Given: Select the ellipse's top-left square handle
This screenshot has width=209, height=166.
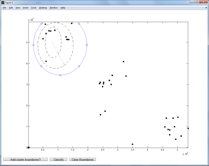Looking at the screenshot, I should coord(41,24).
